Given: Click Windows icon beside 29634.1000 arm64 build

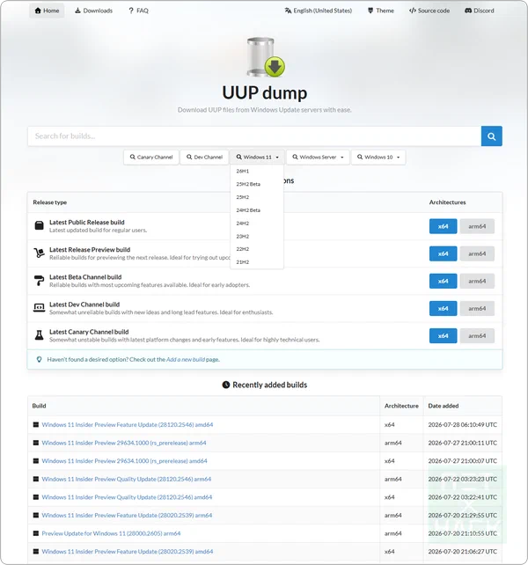Looking at the screenshot, I should coord(36,443).
